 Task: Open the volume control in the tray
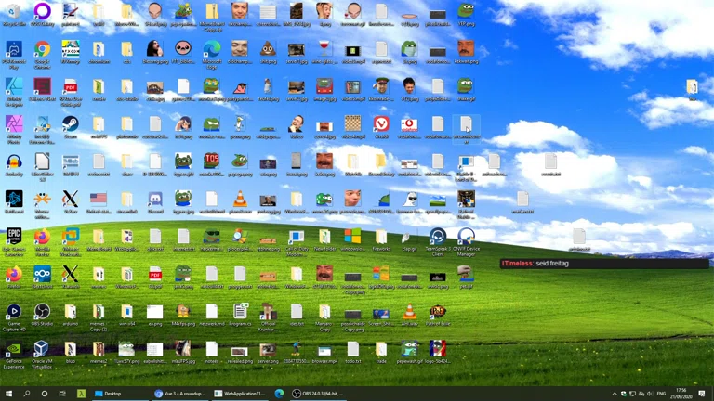click(650, 394)
